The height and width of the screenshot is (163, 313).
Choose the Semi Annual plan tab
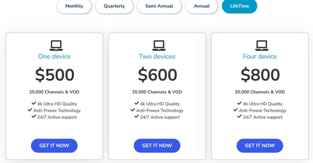coord(159,6)
